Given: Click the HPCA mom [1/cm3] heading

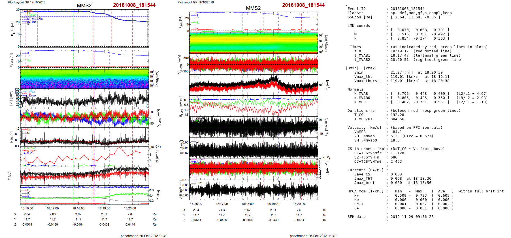Looking at the screenshot, I should [365, 191].
